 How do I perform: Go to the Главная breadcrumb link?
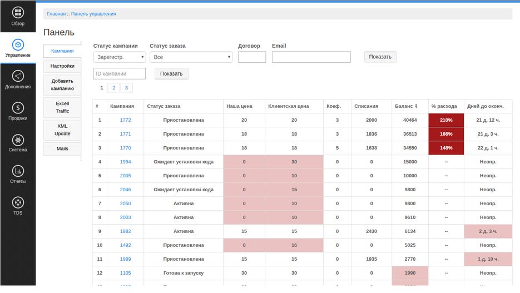point(56,13)
